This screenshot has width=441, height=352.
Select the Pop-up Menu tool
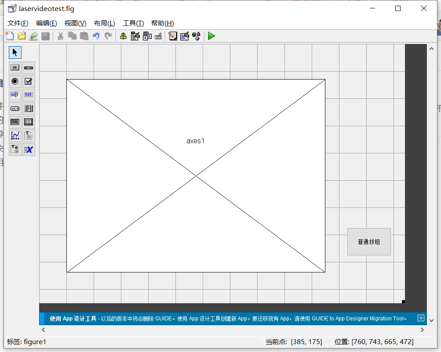click(x=15, y=108)
